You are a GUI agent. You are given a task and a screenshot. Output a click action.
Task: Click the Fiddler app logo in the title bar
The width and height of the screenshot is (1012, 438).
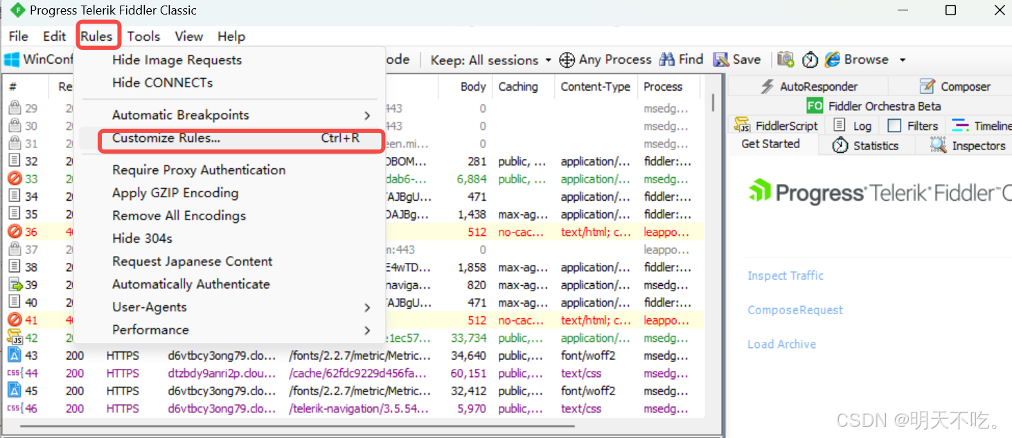click(x=18, y=10)
